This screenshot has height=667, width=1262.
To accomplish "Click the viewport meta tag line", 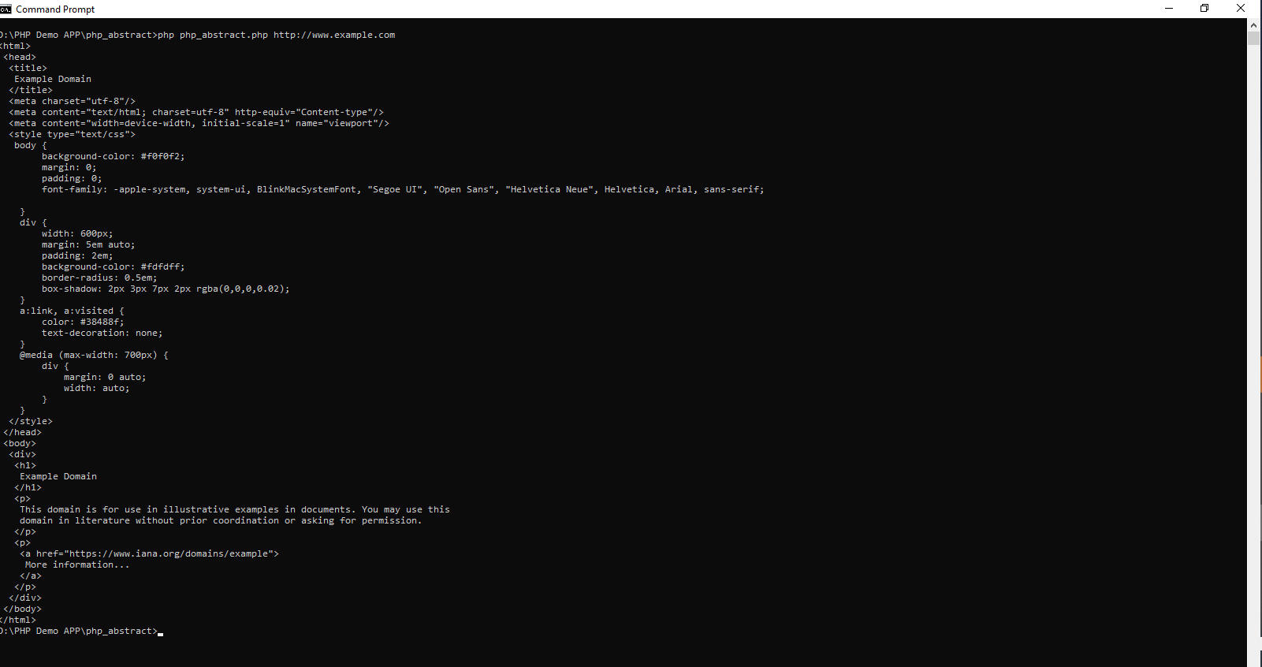I will point(199,123).
